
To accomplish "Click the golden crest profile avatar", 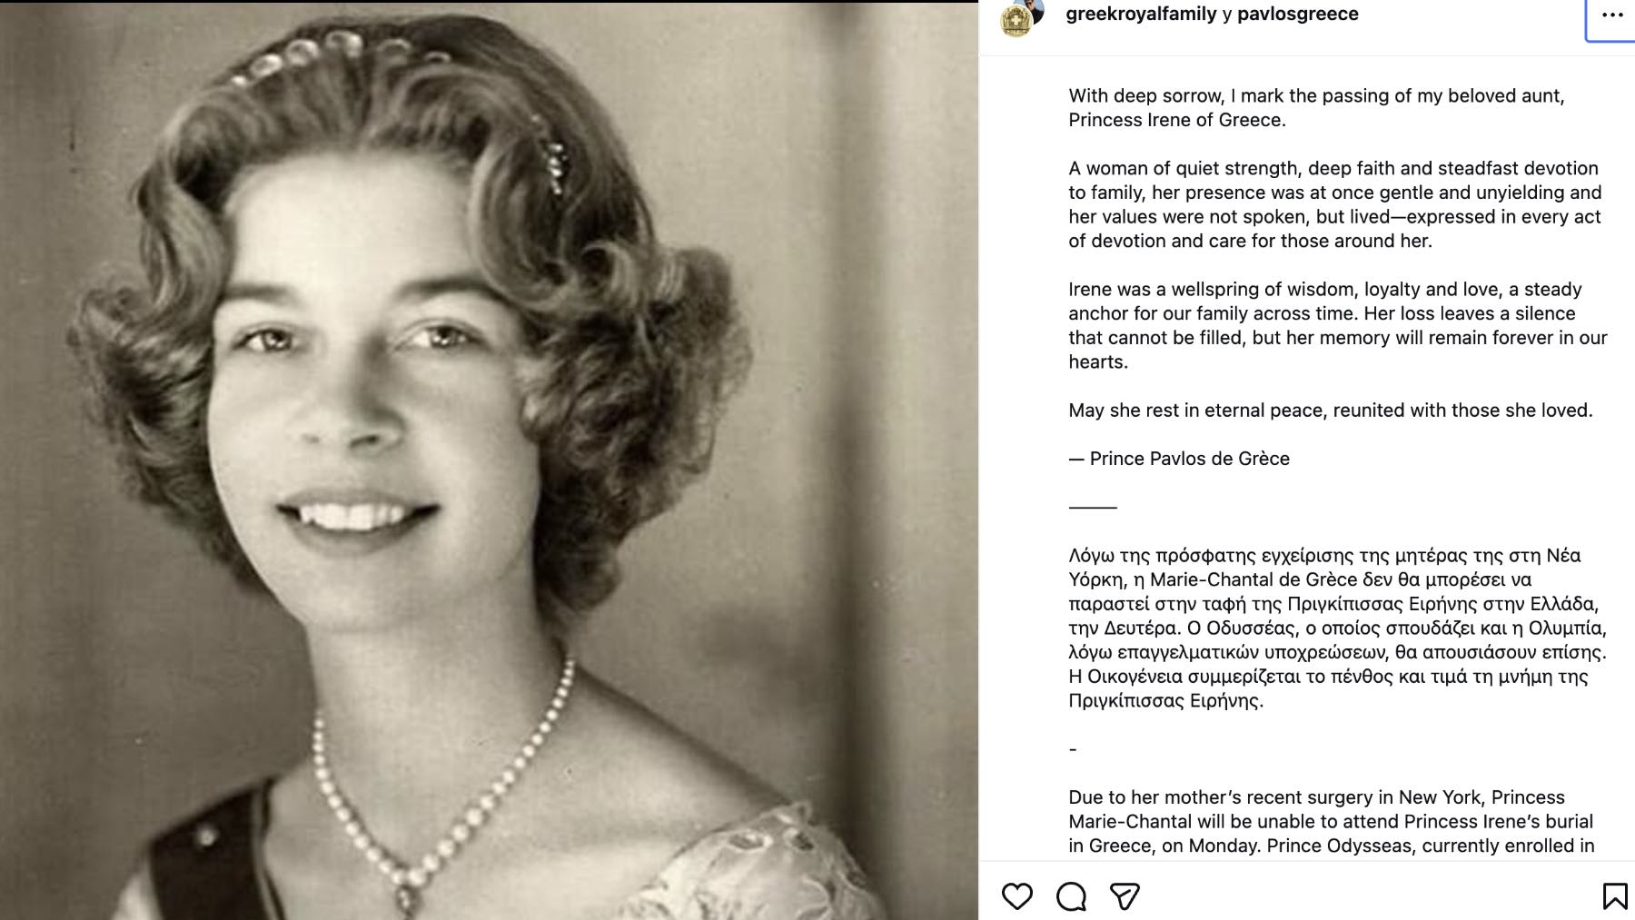I will point(1016,22).
